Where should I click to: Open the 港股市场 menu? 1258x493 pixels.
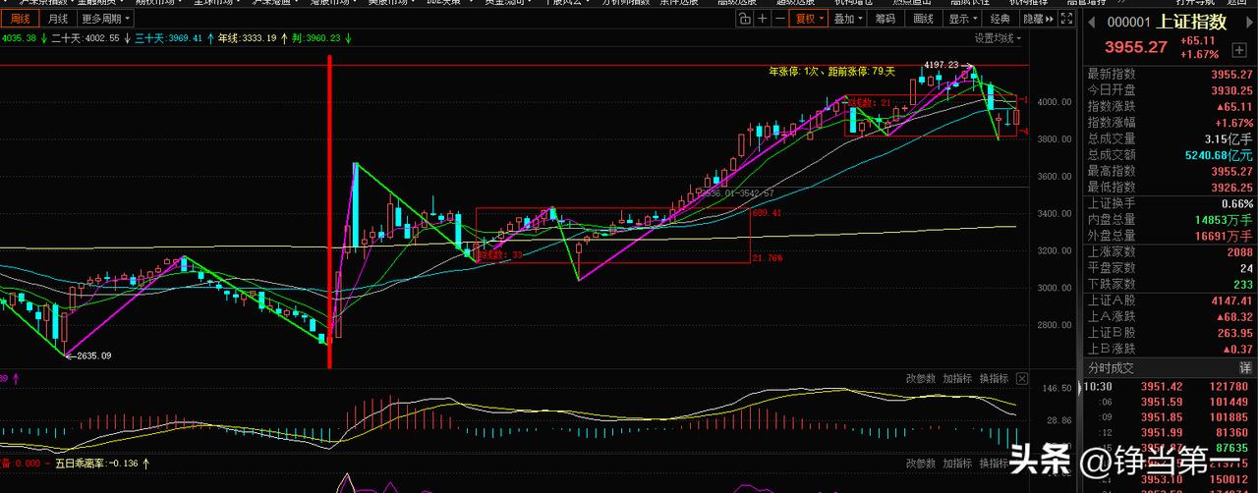tap(332, 3)
